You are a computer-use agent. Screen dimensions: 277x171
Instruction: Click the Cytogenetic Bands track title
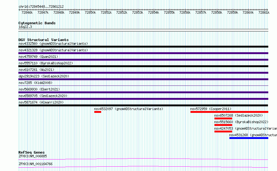click(x=37, y=23)
